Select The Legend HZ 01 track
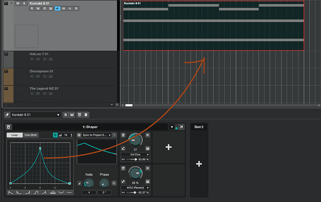The image size is (321, 202). click(44, 88)
